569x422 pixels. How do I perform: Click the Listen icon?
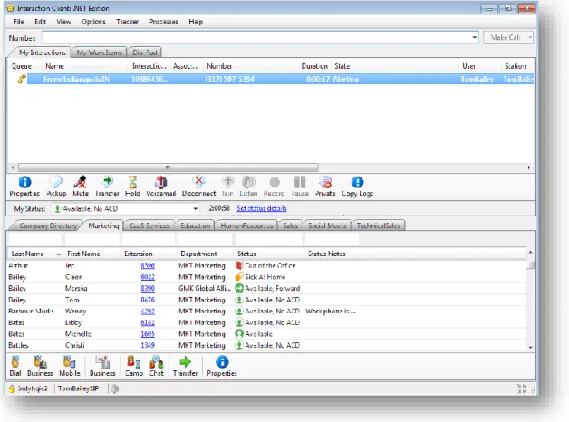[248, 186]
